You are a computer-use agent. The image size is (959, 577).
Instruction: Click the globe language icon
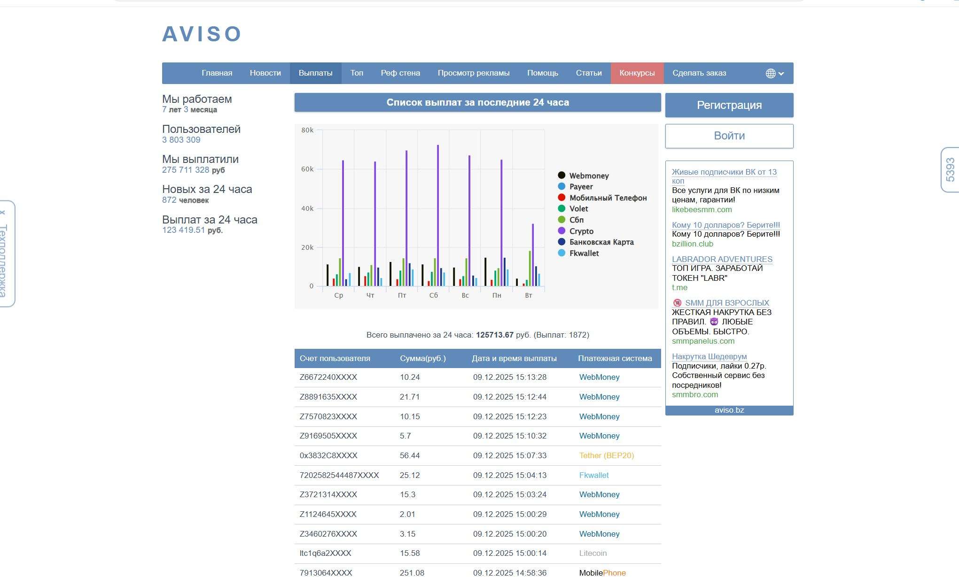(770, 73)
